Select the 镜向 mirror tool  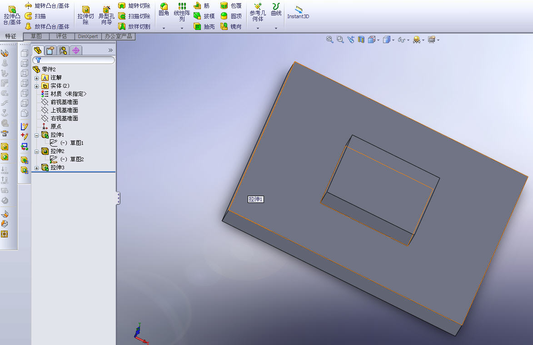(x=231, y=26)
